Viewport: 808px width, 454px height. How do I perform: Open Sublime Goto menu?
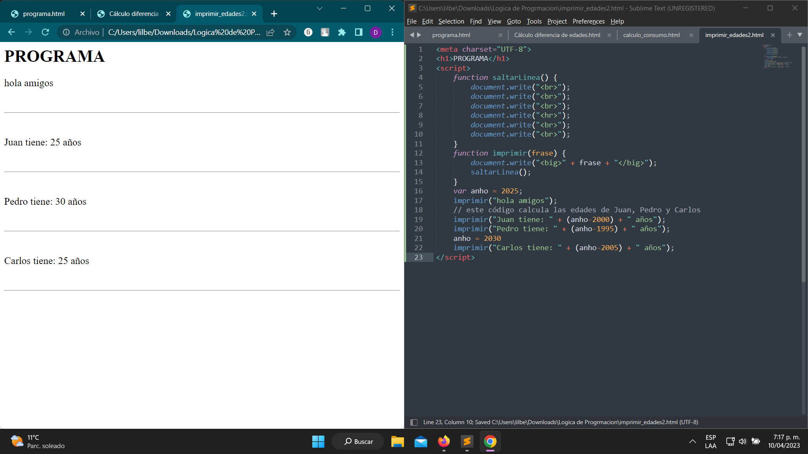(x=514, y=21)
